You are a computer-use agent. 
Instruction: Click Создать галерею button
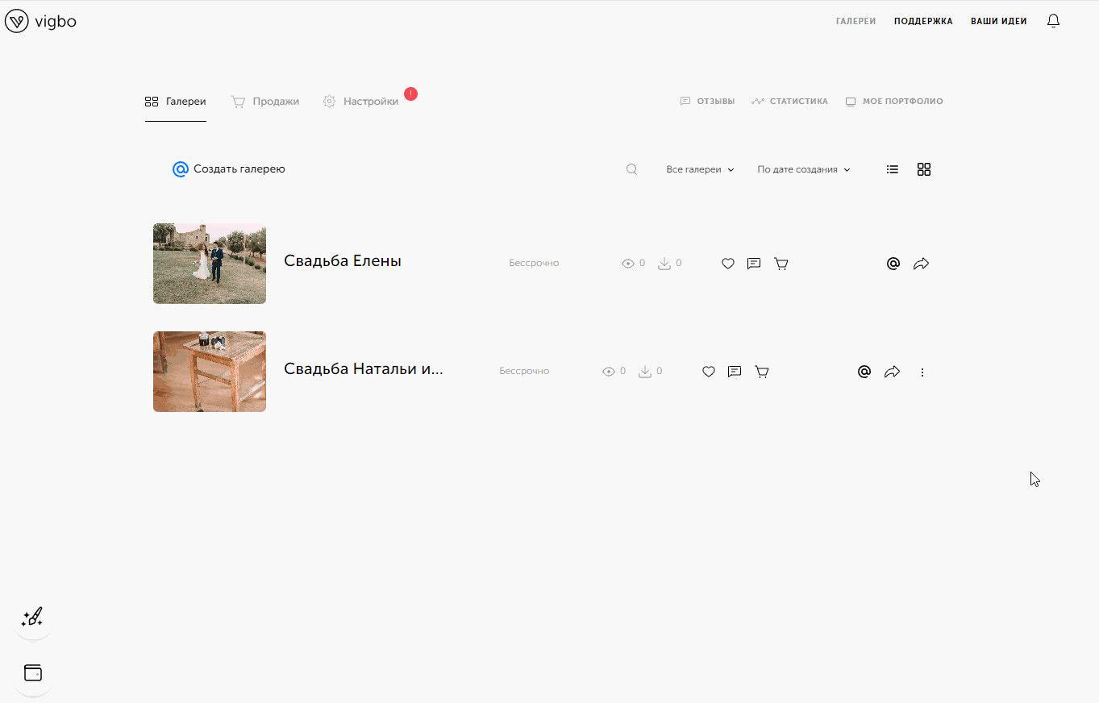[229, 169]
